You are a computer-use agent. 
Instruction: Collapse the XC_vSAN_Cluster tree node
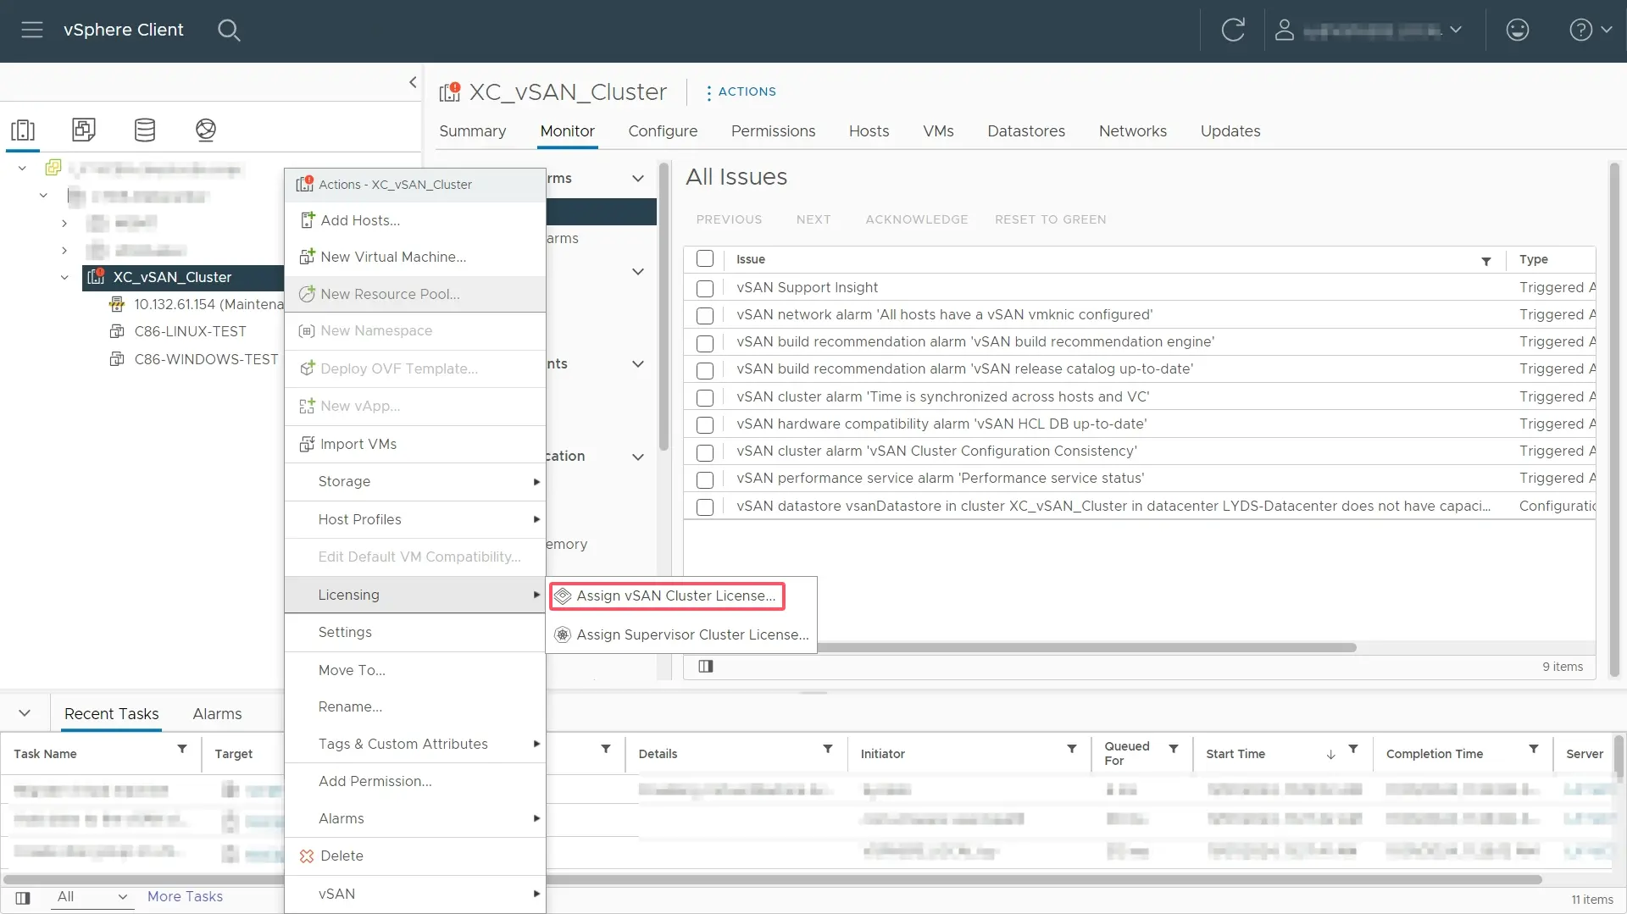click(64, 277)
